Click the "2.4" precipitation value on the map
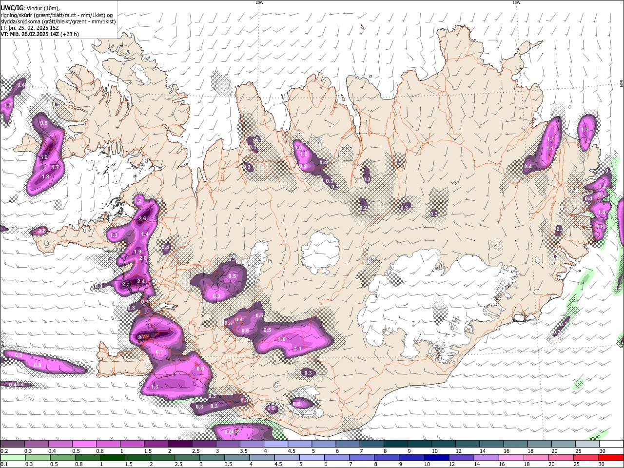Image resolution: width=624 pixels, height=468 pixels. (141, 281)
